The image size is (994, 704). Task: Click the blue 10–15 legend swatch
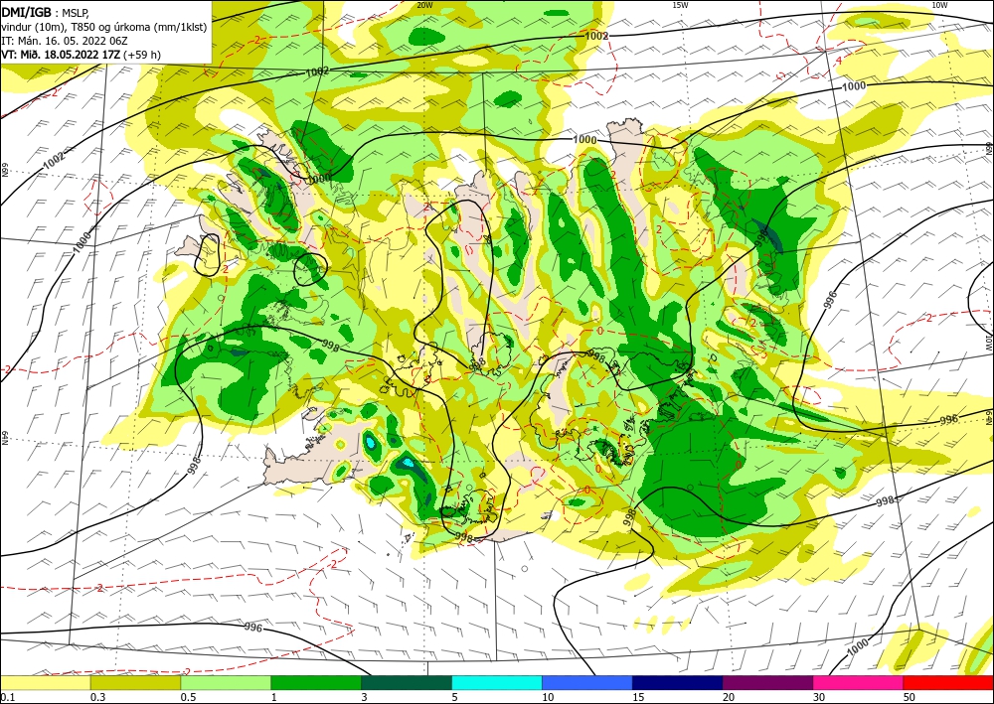point(587,683)
